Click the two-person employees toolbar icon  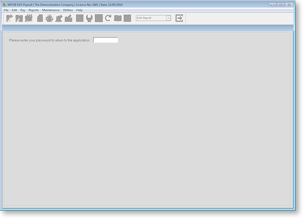point(19,18)
